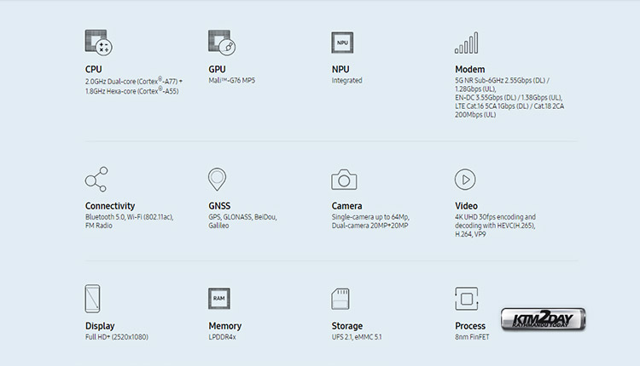Viewport: 640px width, 366px height.
Task: Click the GPU chip icon with brush
Action: (222, 43)
